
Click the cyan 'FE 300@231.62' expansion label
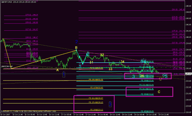(147, 94)
